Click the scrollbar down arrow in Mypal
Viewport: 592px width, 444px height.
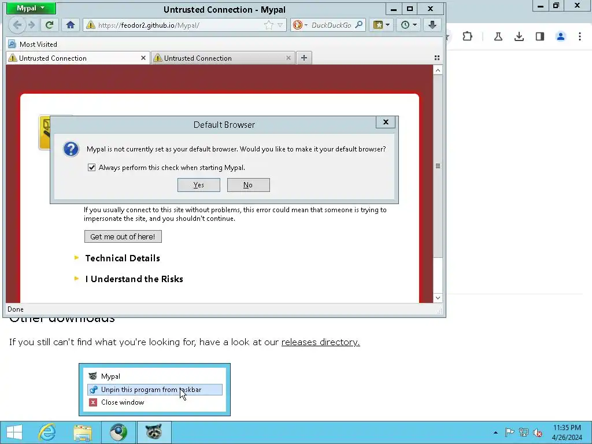[438, 298]
